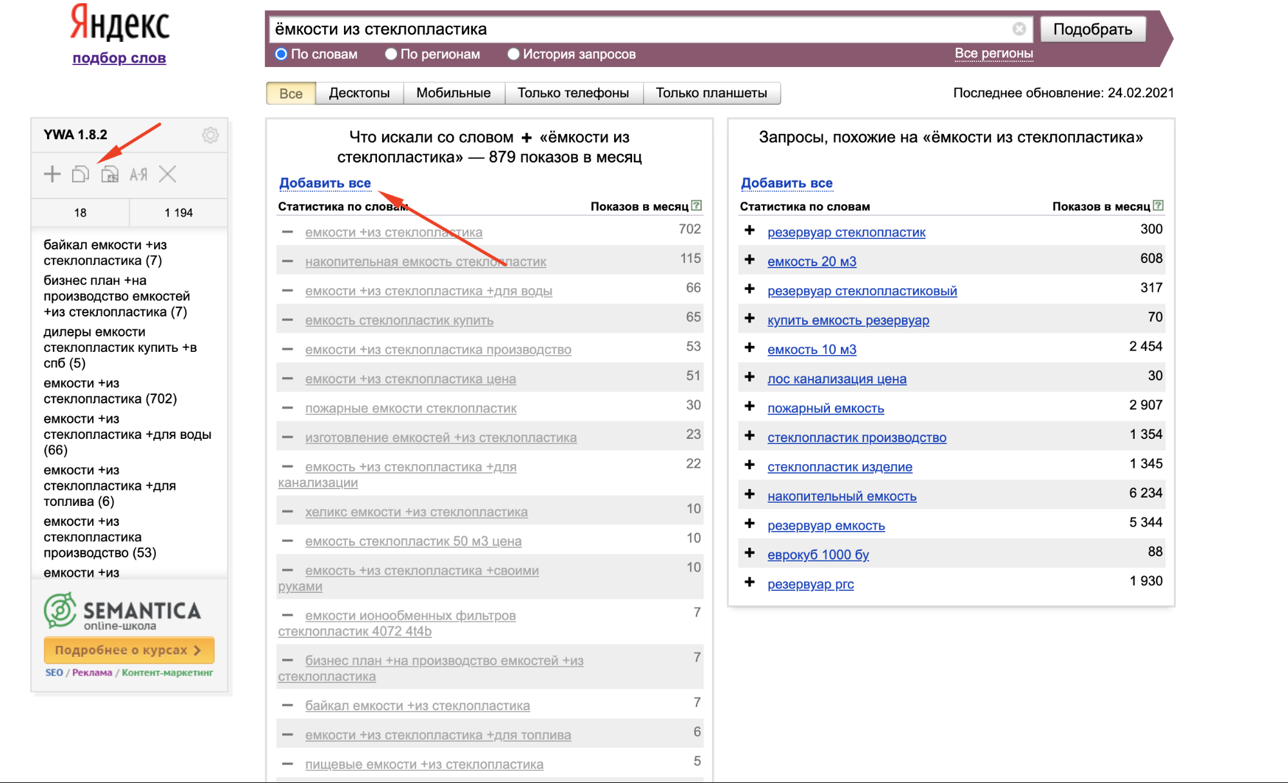
Task: Remove 'накопительная емкость стеклопластик' via minus icon
Action: [x=287, y=262]
